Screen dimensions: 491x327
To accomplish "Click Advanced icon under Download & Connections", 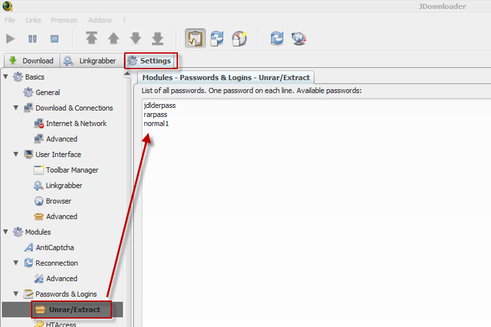I will pos(39,139).
